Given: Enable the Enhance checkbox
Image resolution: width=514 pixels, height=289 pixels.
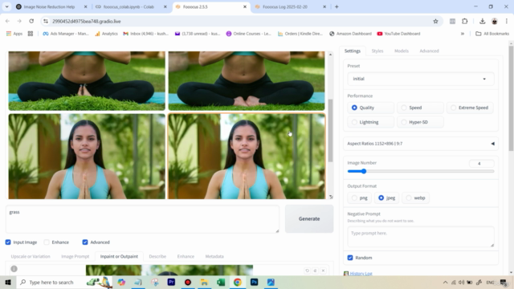Looking at the screenshot, I should pos(47,242).
